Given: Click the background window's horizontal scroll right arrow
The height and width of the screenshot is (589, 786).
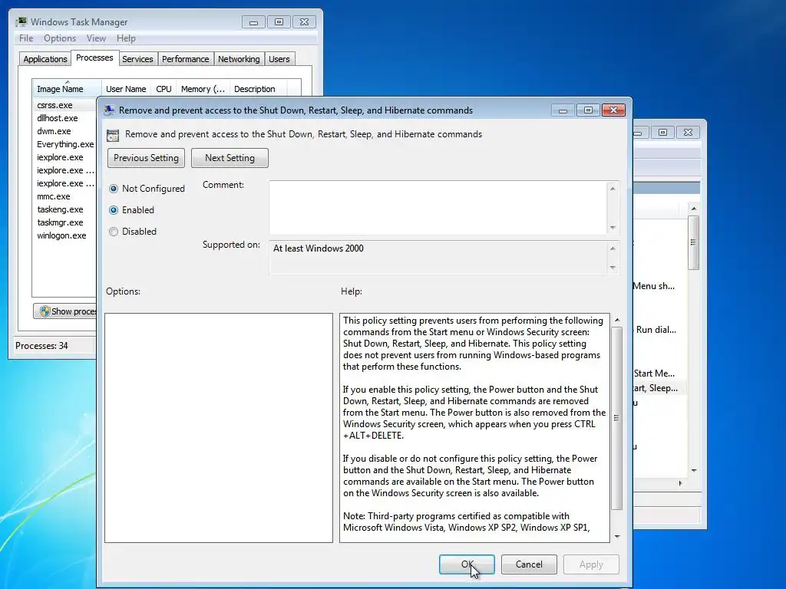Looking at the screenshot, I should coord(680,483).
